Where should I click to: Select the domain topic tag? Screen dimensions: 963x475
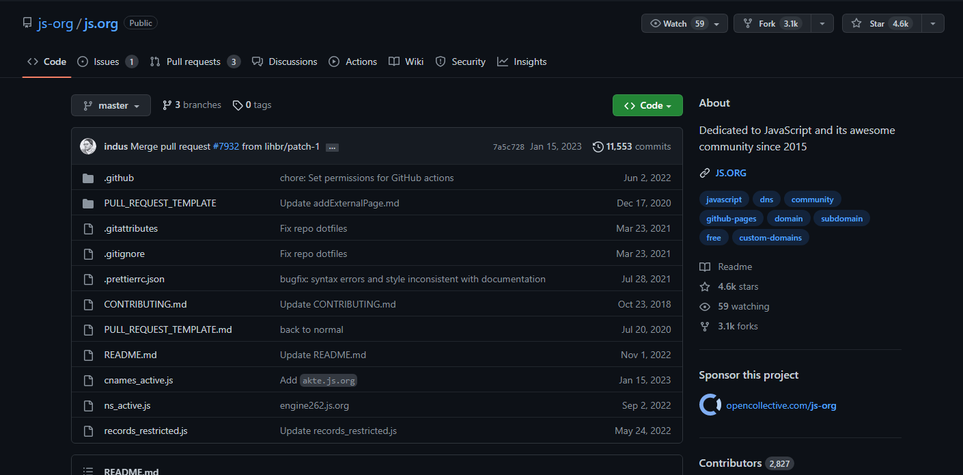(x=789, y=219)
